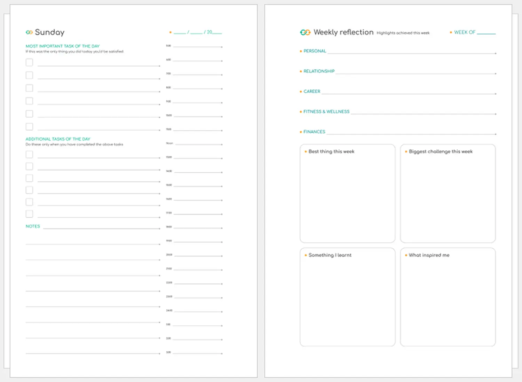Click the ADDITIONAL TASKS OF THE DAY heading
This screenshot has height=382, width=522.
[x=58, y=139]
